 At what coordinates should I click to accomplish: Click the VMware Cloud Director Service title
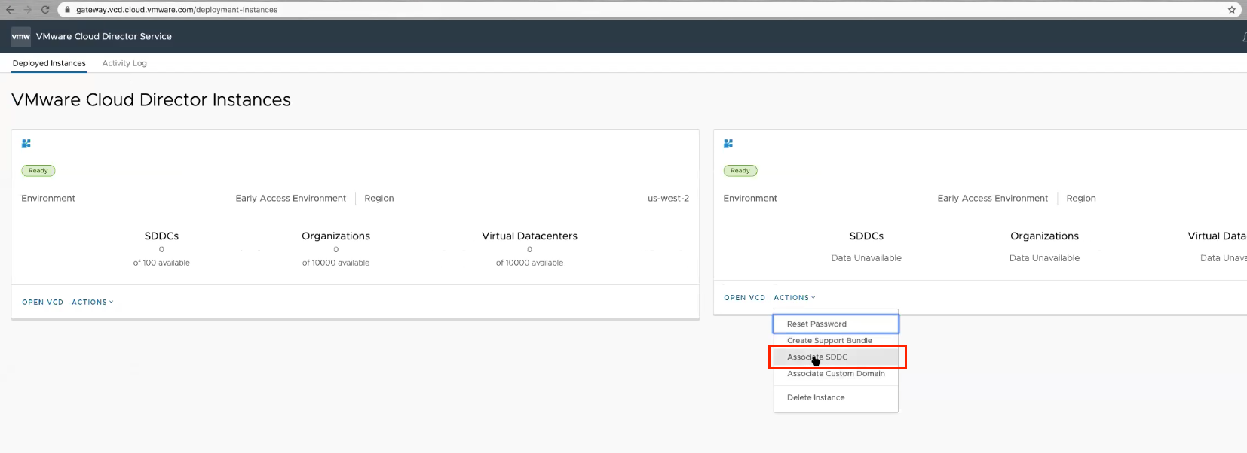point(104,36)
